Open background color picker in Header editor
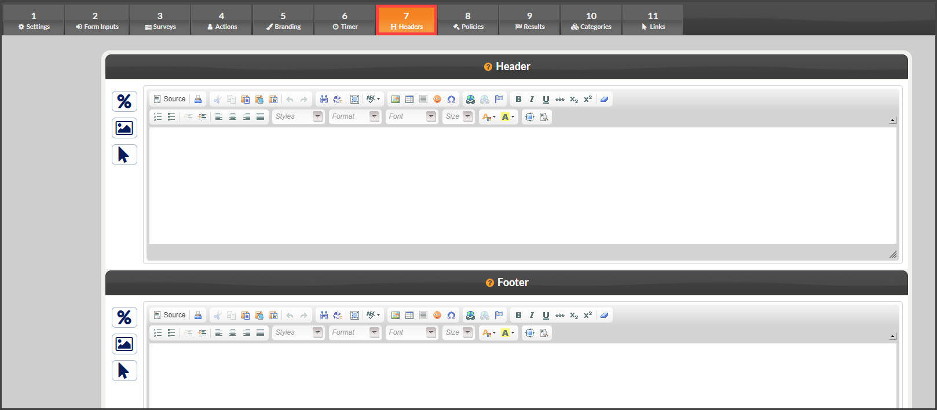The image size is (937, 410). pos(508,116)
